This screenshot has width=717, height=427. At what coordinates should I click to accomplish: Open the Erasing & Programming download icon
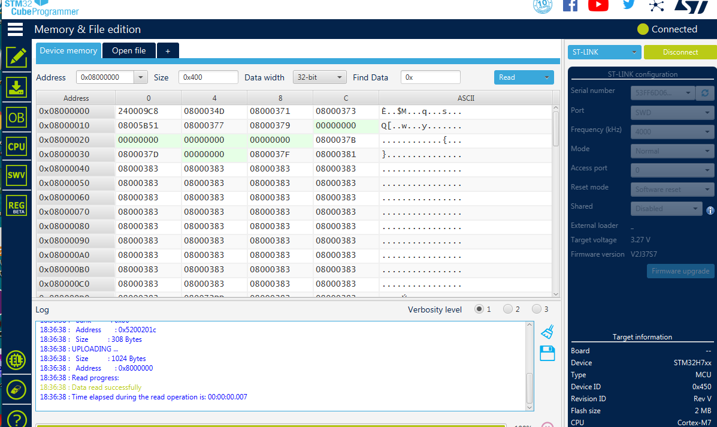16,87
